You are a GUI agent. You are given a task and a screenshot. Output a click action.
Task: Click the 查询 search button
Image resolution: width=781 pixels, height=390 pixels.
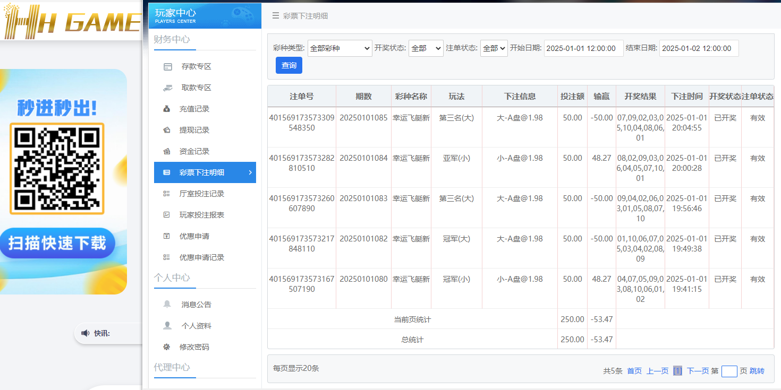click(x=288, y=65)
